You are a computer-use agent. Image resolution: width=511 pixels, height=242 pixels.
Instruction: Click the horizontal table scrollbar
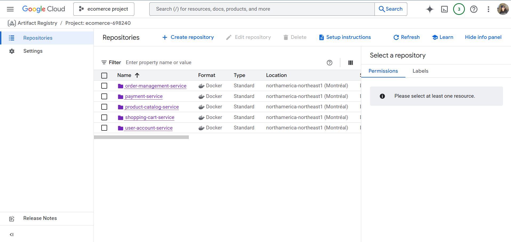tap(141, 137)
